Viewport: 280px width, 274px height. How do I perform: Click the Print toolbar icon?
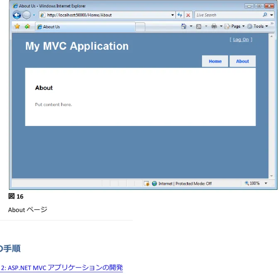point(214,26)
